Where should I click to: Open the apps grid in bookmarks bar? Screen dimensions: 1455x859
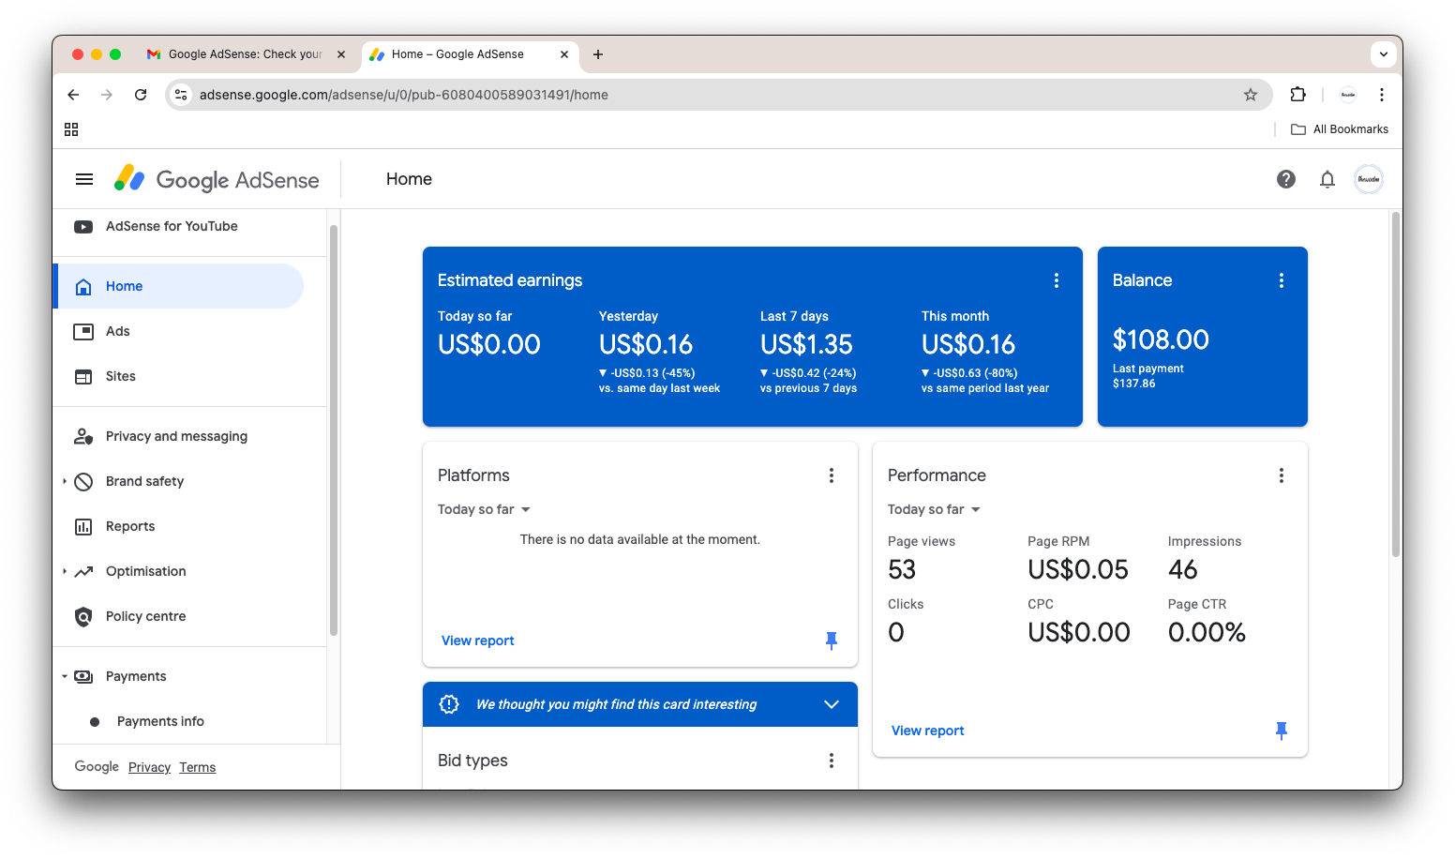point(71,129)
